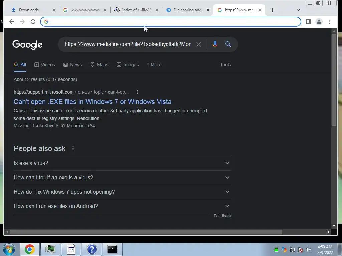Click the colorful tray icon beside green one
This screenshot has width=342, height=256.
284,250
